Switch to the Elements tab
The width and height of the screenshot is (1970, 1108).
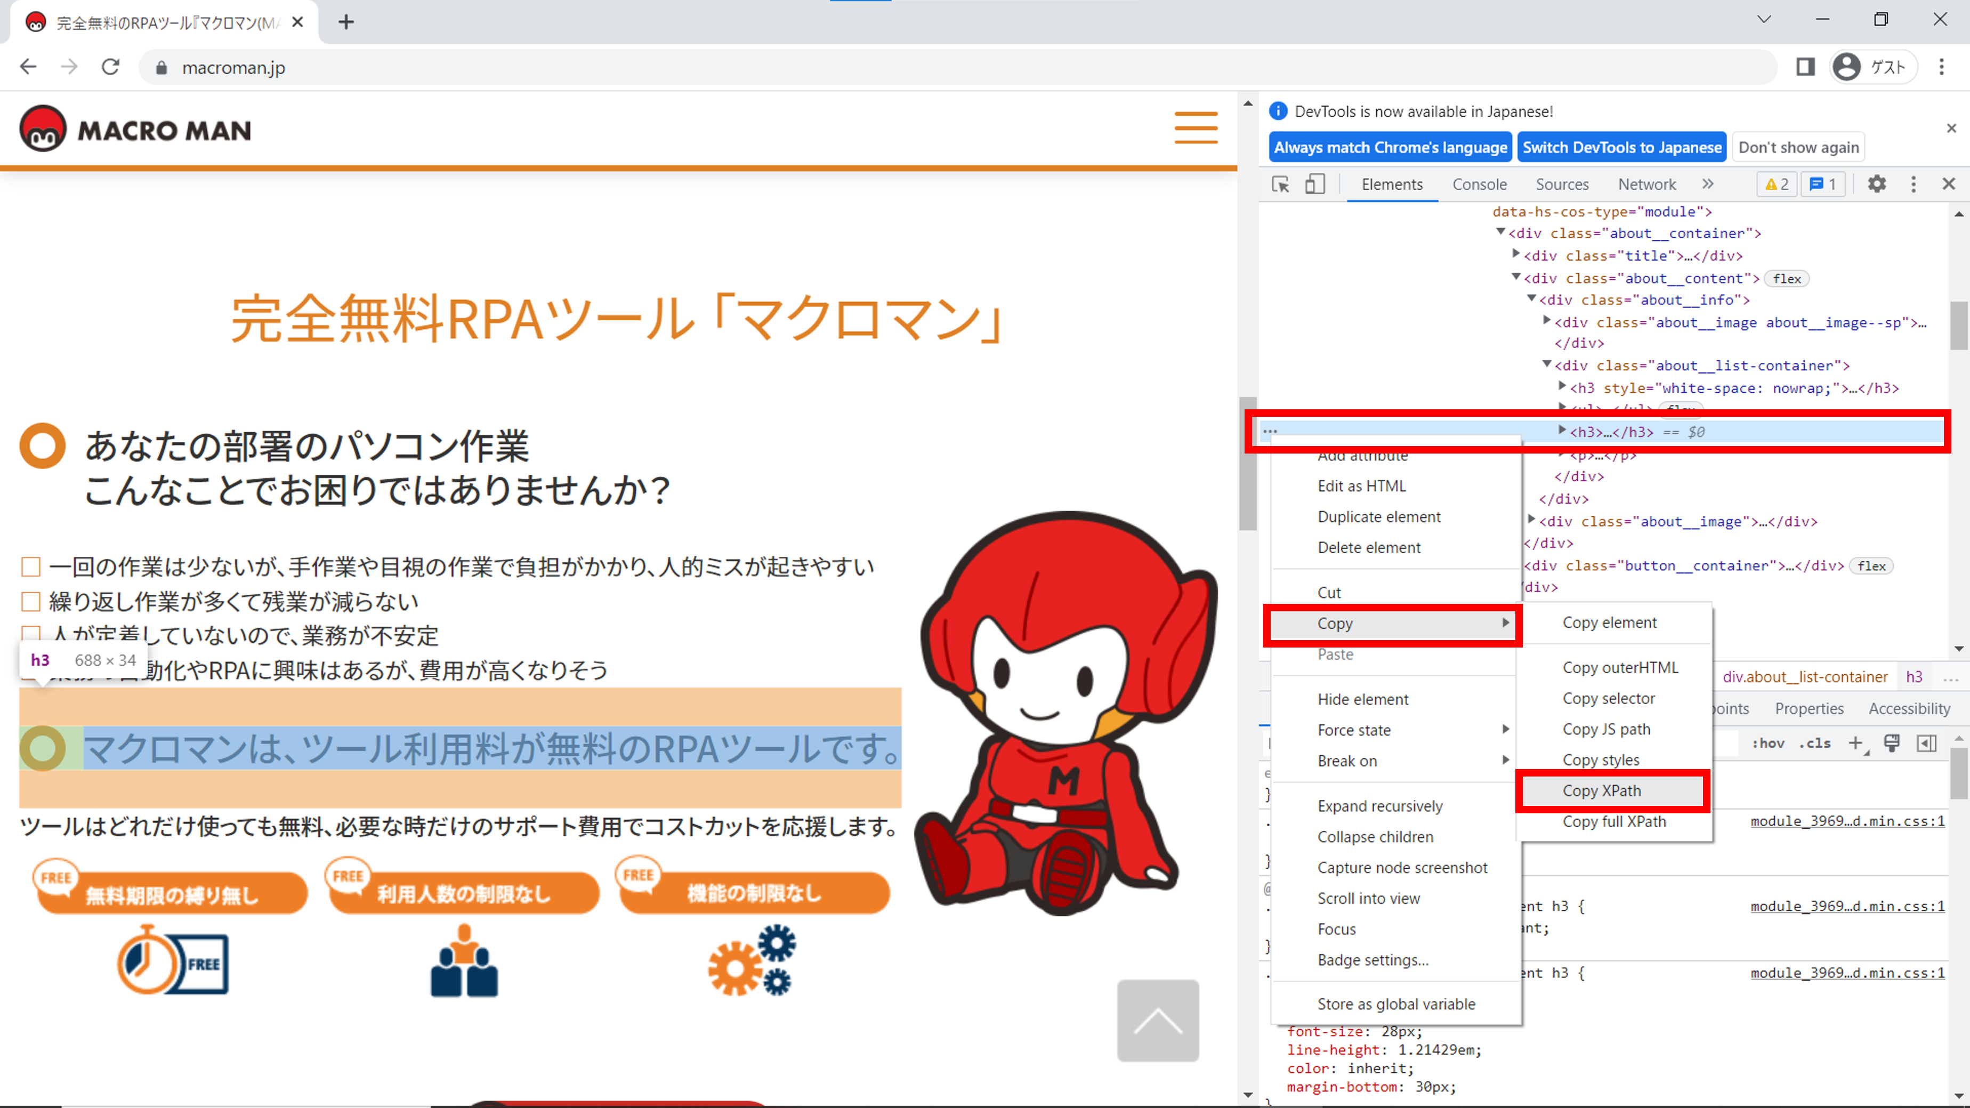(x=1392, y=184)
